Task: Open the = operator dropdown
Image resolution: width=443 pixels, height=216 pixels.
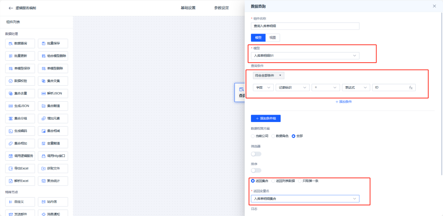Action: 326,88
